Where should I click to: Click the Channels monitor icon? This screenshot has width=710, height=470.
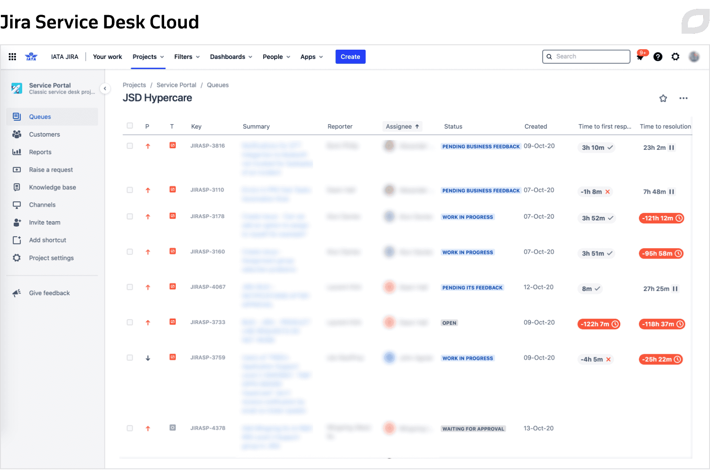17,205
